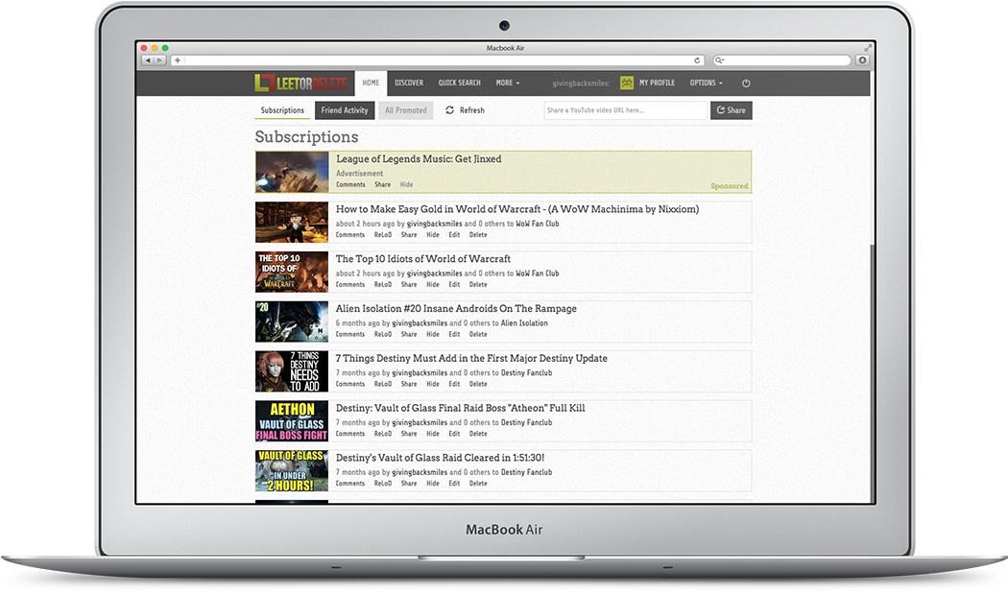Click the Refresh button
The image size is (1008, 595).
[466, 110]
